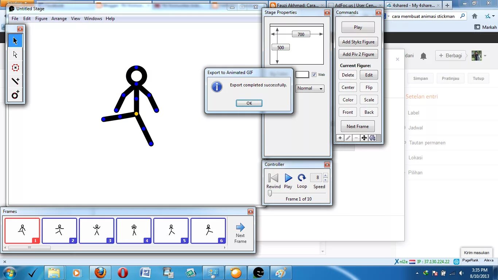
Task: Click OK in Export dialog
Action: pos(249,103)
